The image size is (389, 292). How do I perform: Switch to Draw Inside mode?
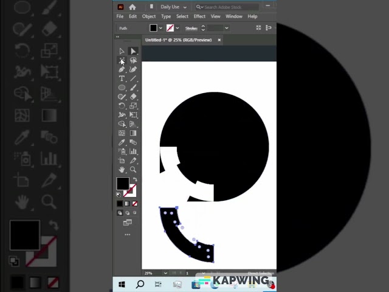point(135,213)
